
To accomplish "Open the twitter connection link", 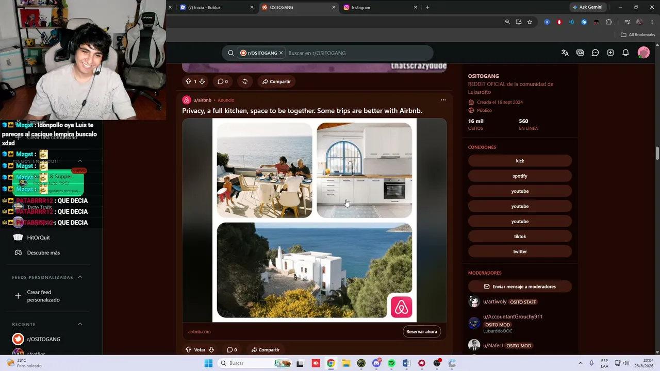I will tap(520, 251).
